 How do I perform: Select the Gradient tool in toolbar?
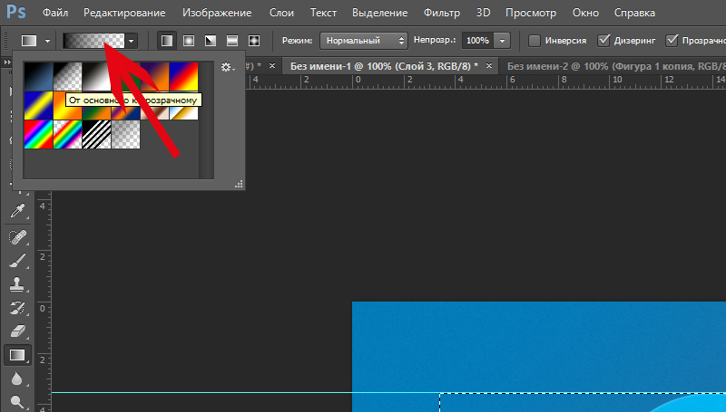coord(16,355)
